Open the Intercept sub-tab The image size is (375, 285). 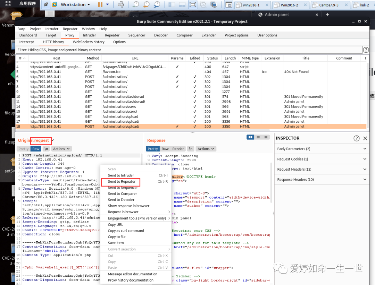26,42
